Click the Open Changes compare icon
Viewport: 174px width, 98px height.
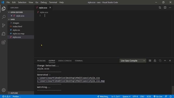click(x=160, y=8)
